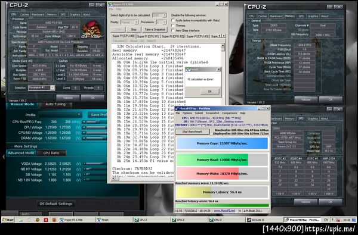Collapse the AI Suite left side arrow
This screenshot has width=358, height=235.
coord(3,156)
